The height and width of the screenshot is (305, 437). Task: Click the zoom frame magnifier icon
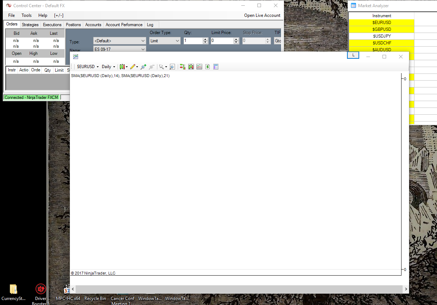coord(172,67)
